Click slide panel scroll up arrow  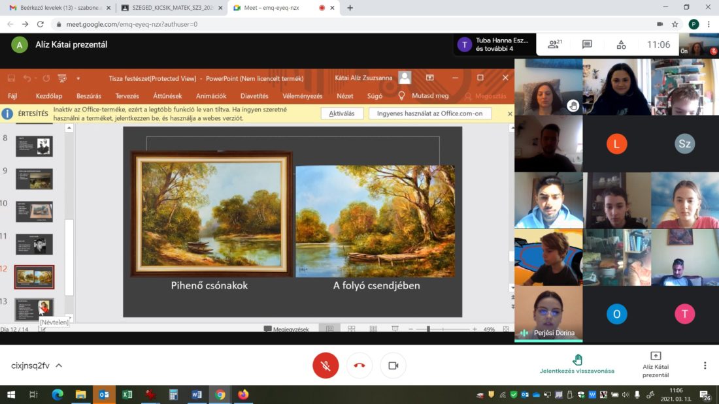[x=69, y=129]
